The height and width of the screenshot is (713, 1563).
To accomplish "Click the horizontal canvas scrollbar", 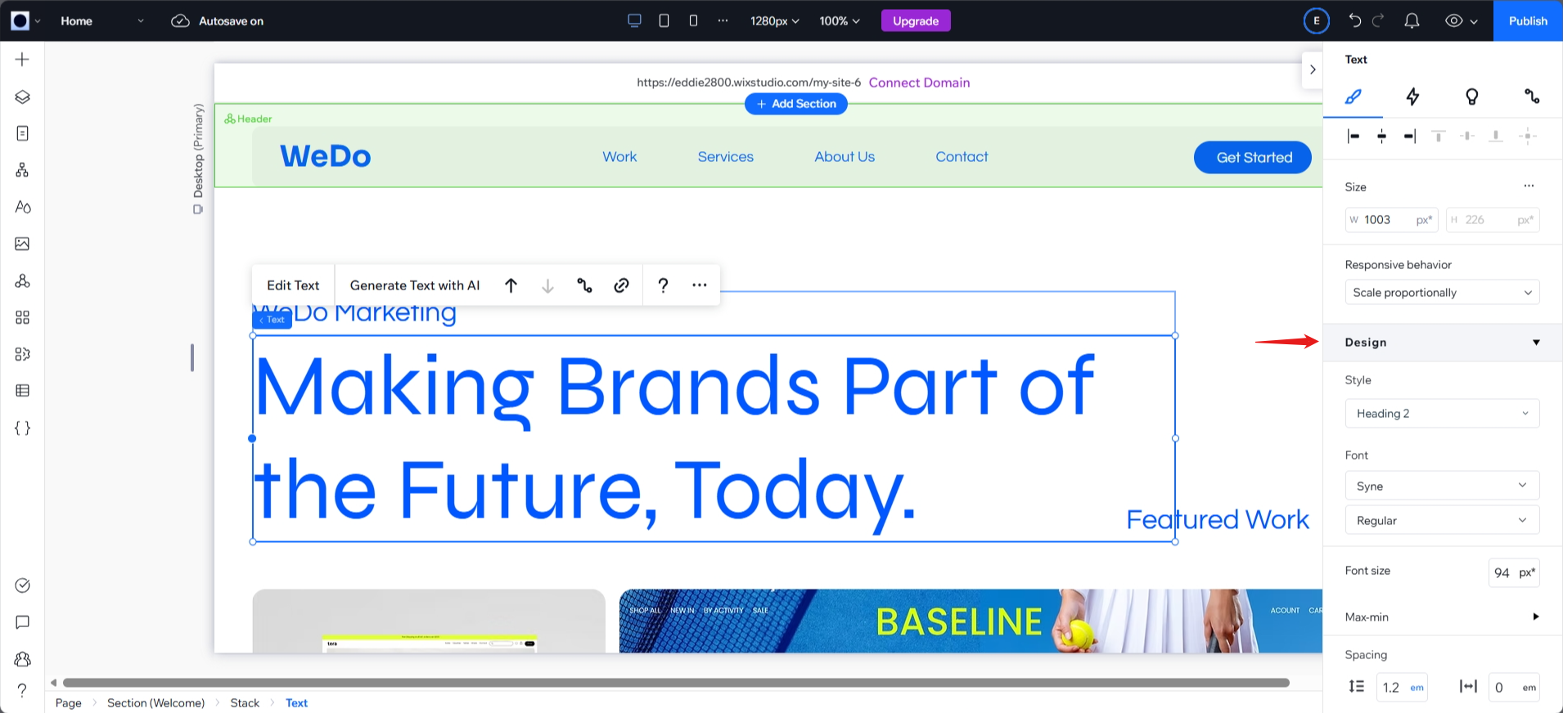I will (676, 683).
